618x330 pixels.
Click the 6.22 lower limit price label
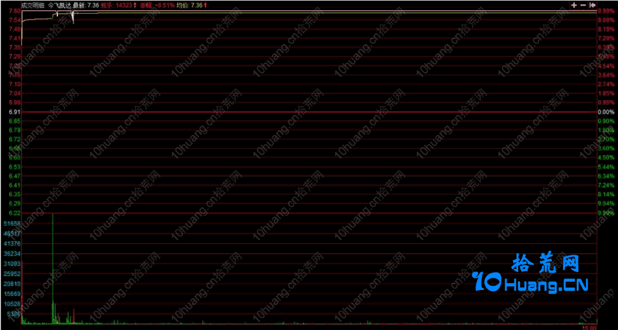pyautogui.click(x=14, y=212)
